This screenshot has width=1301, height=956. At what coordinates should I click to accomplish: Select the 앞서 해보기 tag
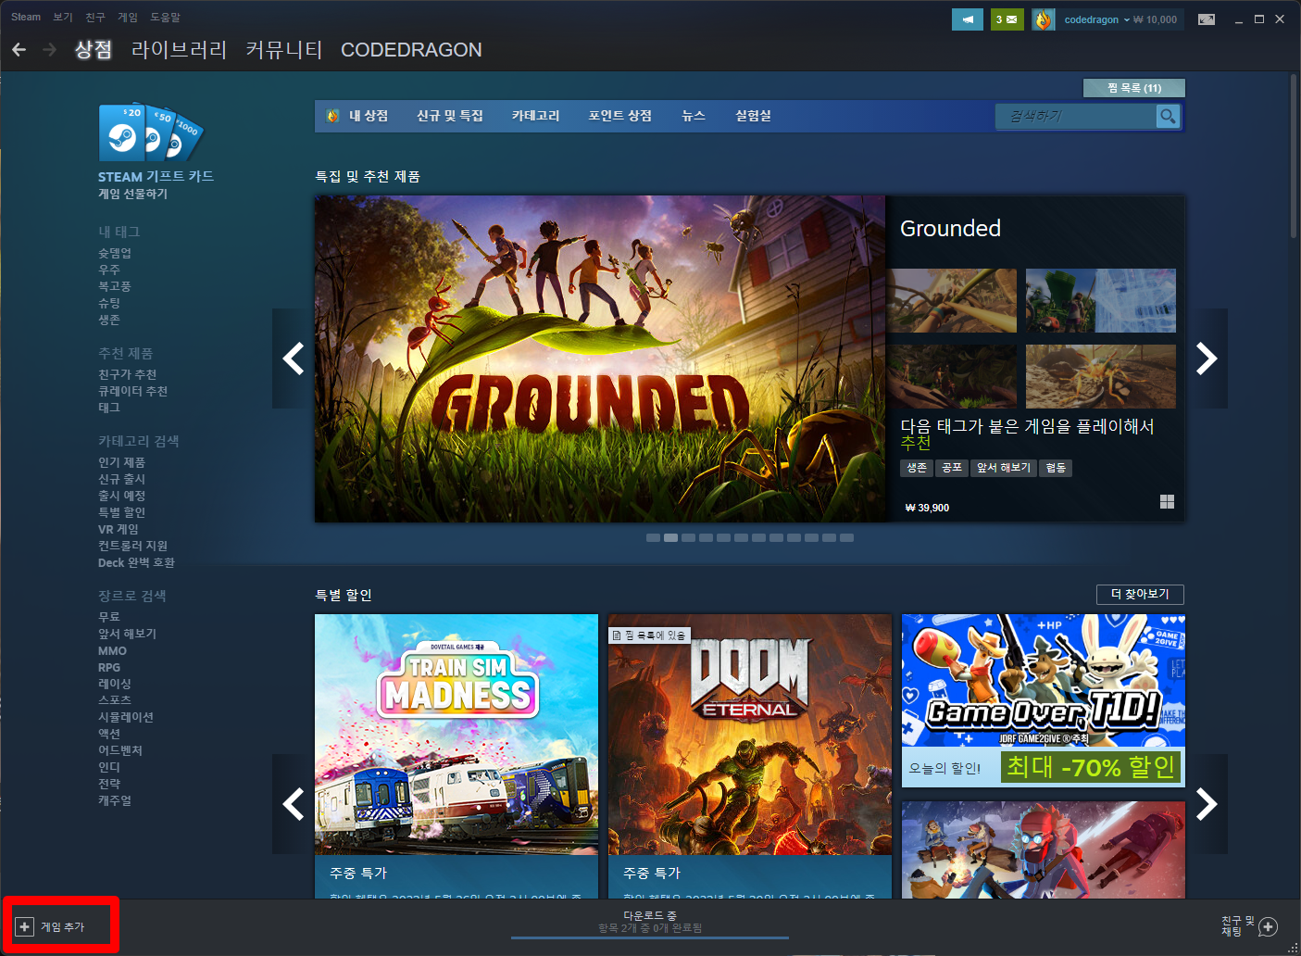coord(1004,468)
